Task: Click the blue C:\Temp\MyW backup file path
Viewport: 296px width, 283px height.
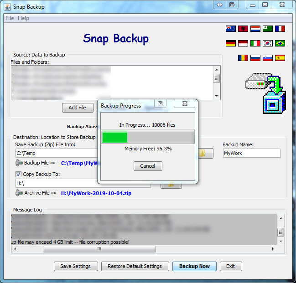Action: tap(80, 163)
